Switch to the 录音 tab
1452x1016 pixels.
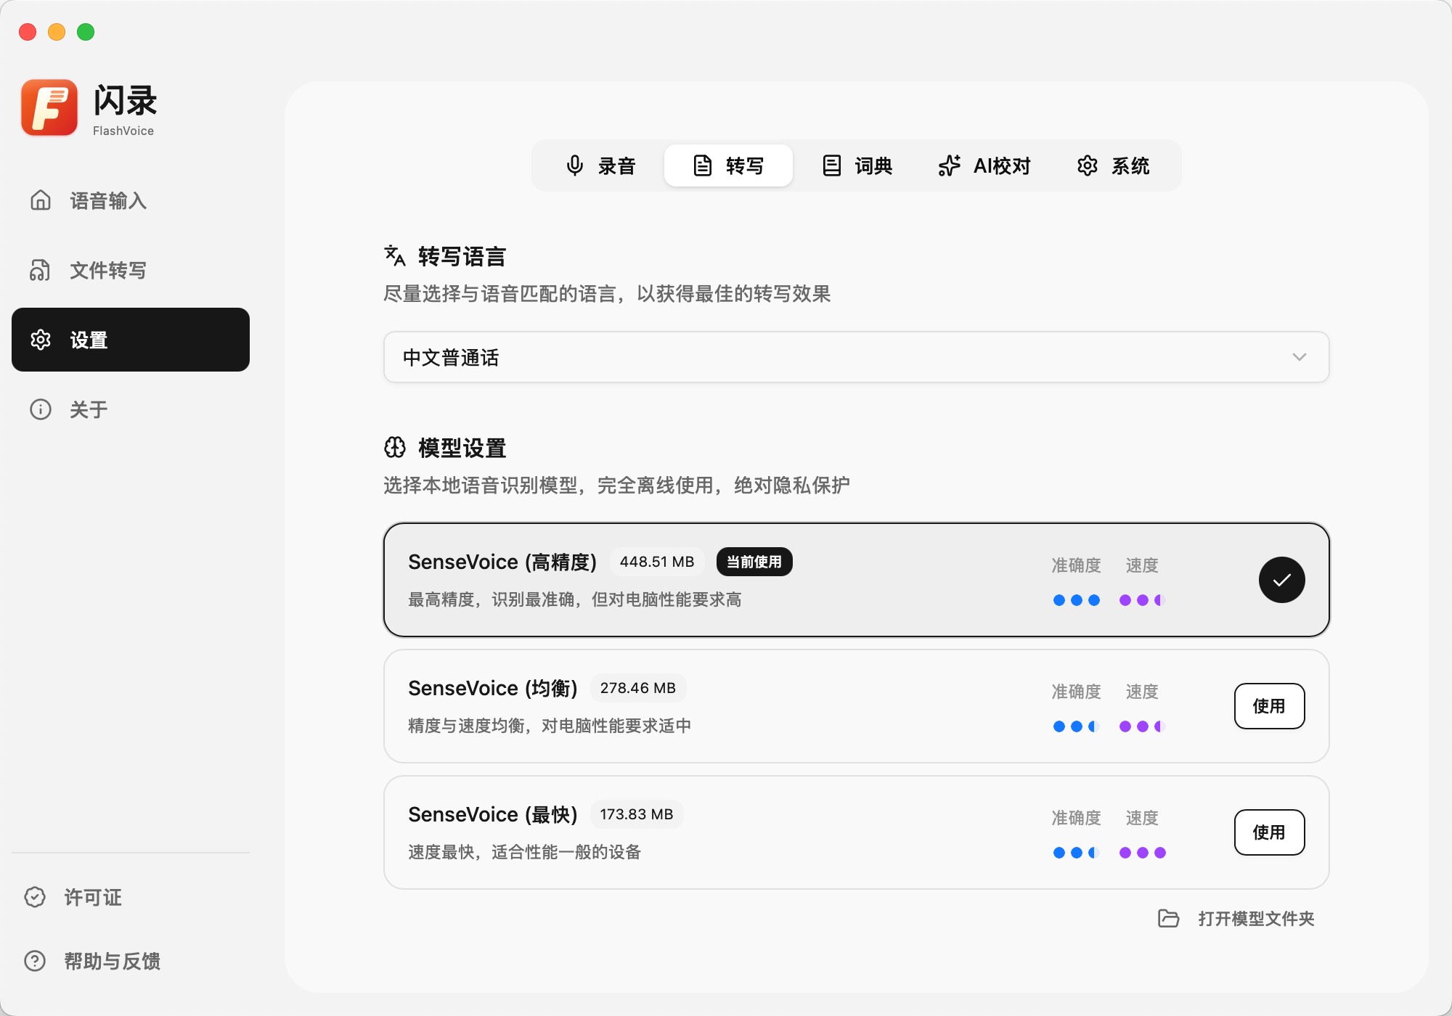tap(600, 165)
